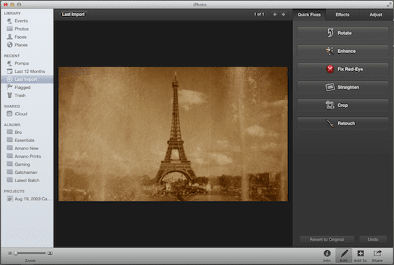
Task: Click the Undo button
Action: point(373,239)
